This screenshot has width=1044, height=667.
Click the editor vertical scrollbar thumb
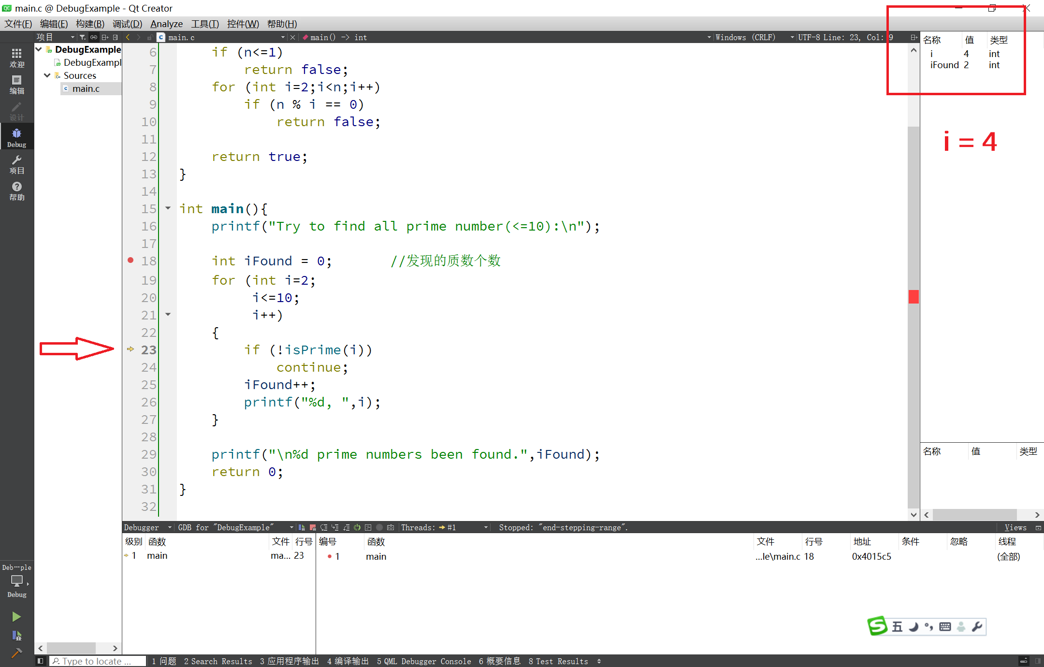pos(913,317)
